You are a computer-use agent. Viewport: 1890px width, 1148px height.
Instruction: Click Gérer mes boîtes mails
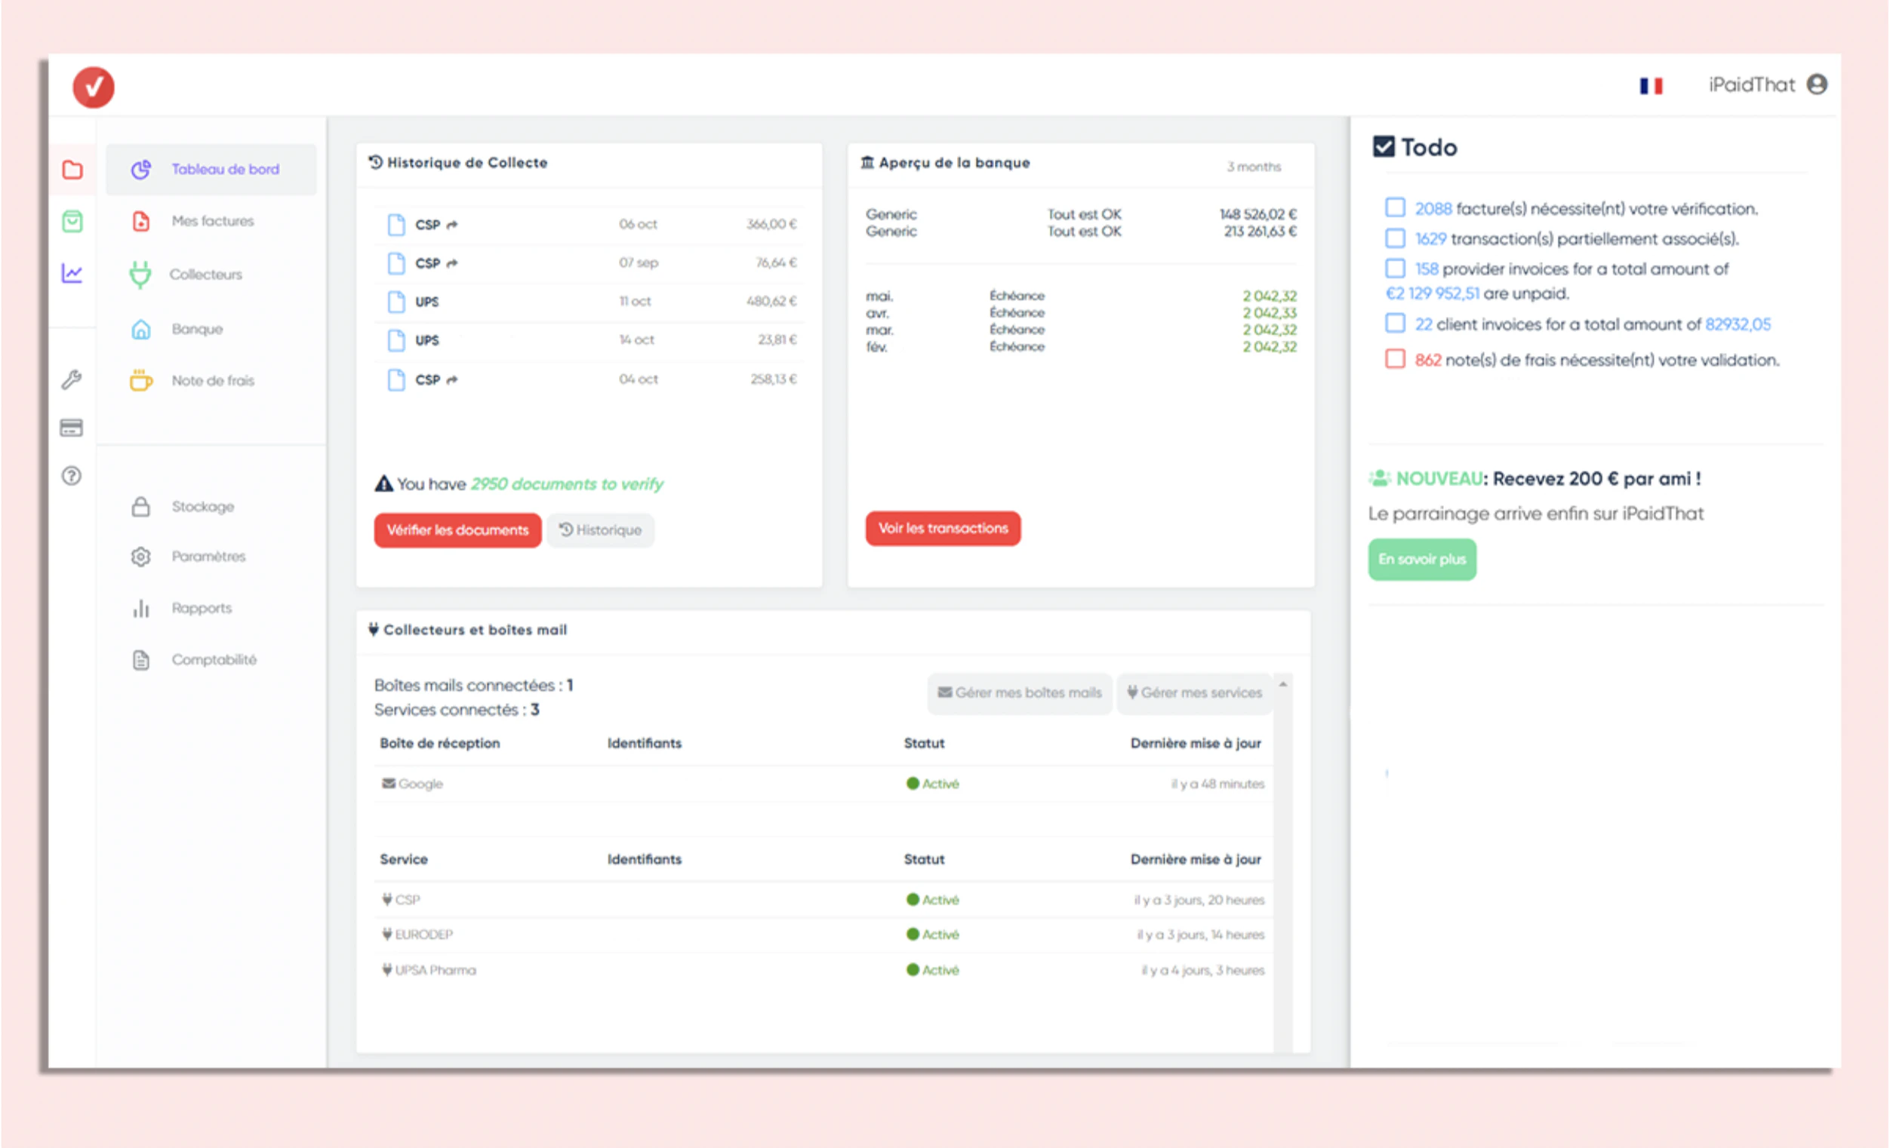[1020, 692]
